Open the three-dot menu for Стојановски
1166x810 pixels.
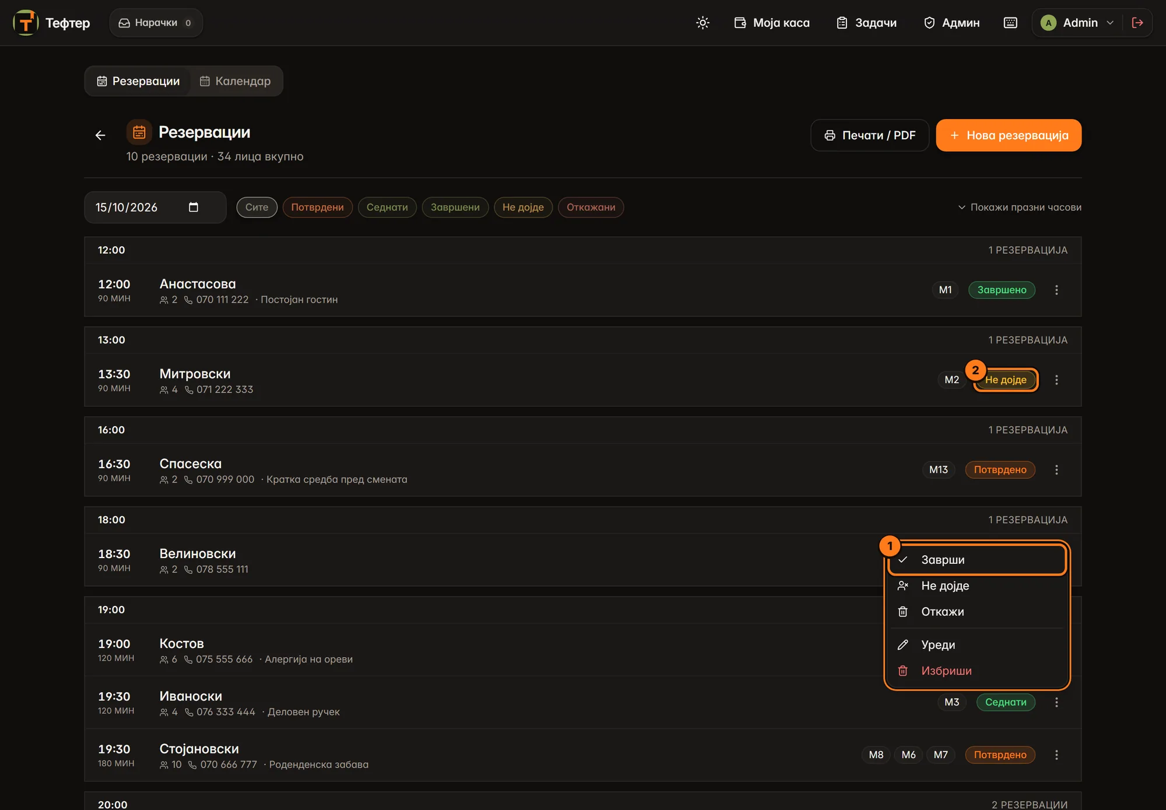[1056, 755]
